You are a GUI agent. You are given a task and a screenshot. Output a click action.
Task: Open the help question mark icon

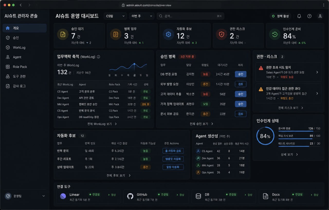click(x=309, y=16)
